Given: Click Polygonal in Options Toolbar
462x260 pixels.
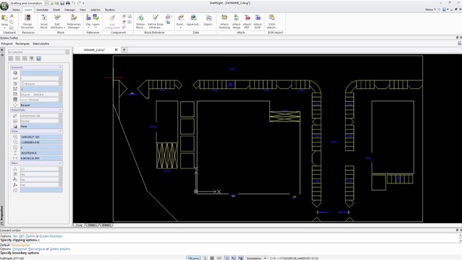Looking at the screenshot, I should pos(7,44).
